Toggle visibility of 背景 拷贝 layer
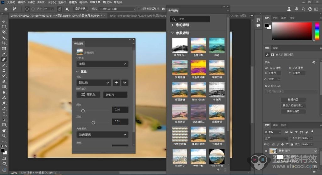The width and height of the screenshot is (322, 175). pos(266,151)
